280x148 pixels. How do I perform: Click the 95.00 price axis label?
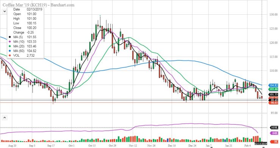point(274,113)
